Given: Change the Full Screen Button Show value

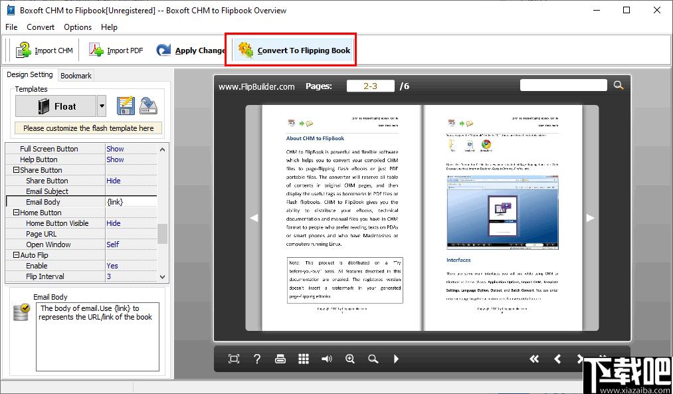Looking at the screenshot, I should [x=132, y=149].
